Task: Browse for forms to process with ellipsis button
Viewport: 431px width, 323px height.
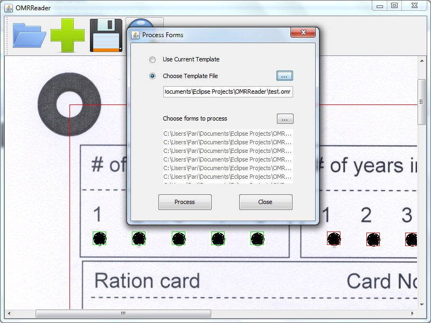Action: click(x=285, y=119)
